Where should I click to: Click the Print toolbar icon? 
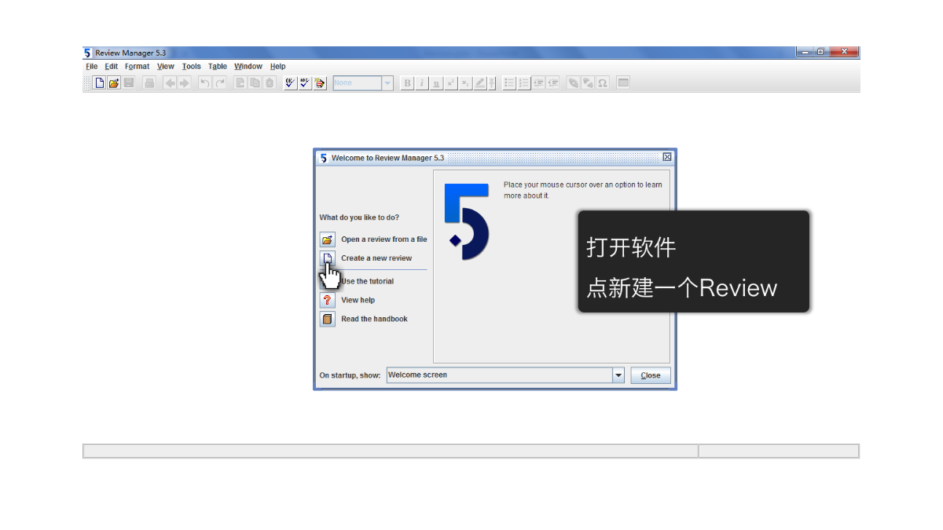pos(149,82)
